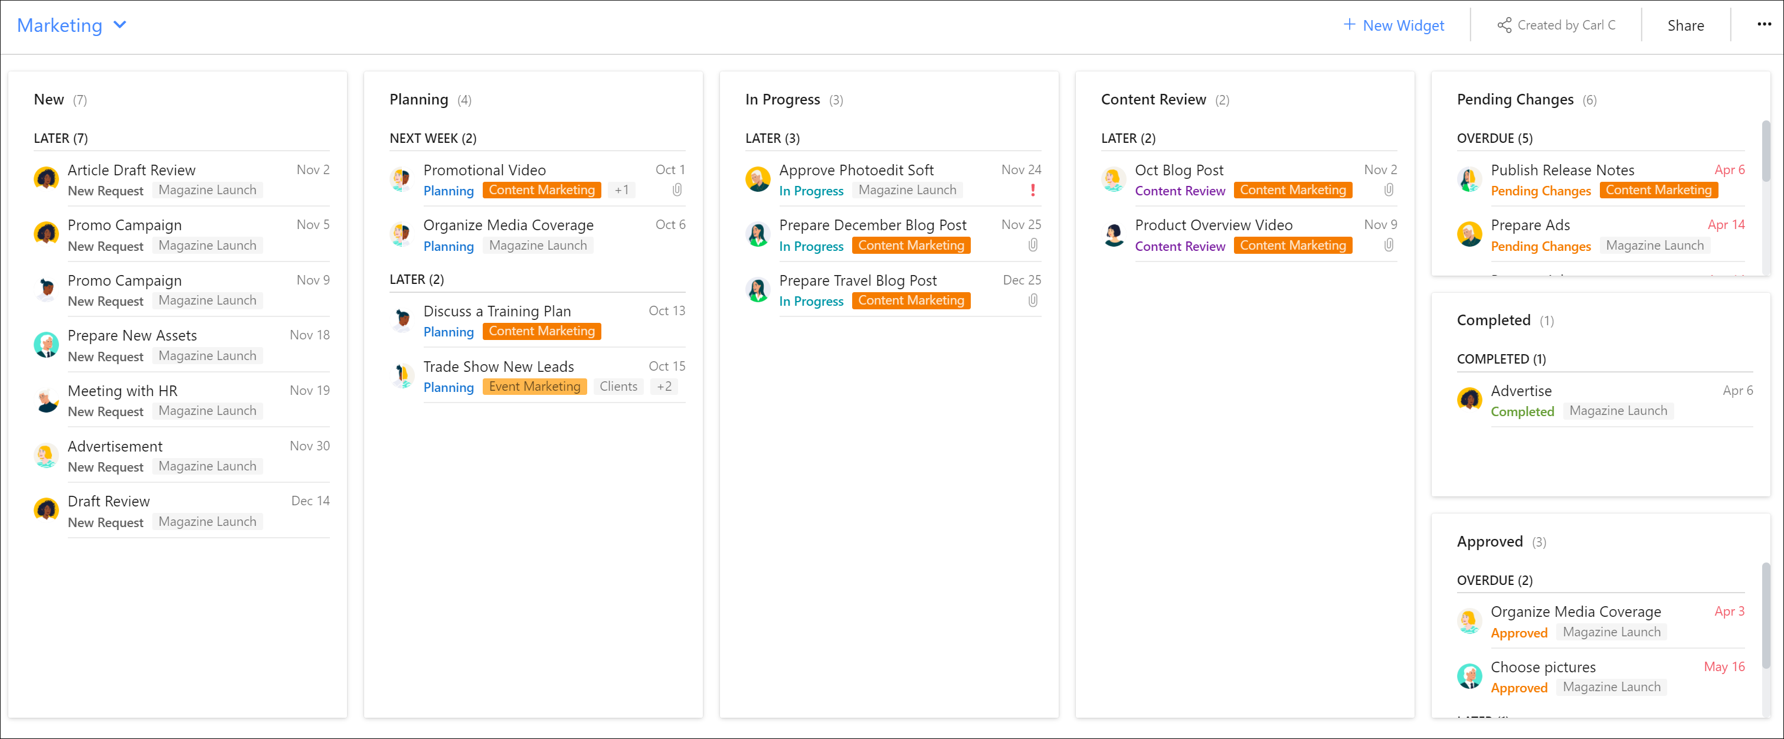Click the share icon beside Created by Carl C

pos(1504,25)
